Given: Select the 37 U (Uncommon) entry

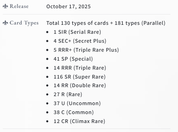Looking at the screenshot, I should [77, 103].
